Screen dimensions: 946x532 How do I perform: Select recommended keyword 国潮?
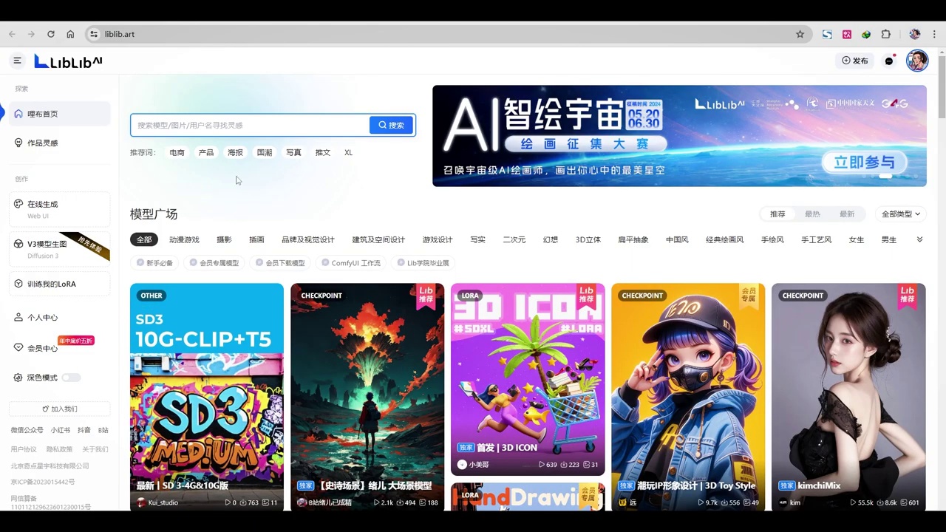pyautogui.click(x=265, y=152)
